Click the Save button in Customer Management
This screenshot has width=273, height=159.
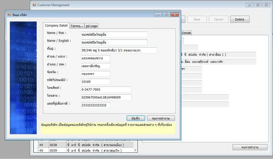pos(197,19)
